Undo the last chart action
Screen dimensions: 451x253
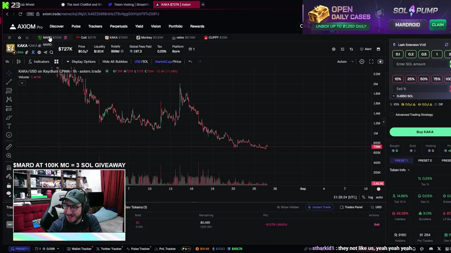click(190, 61)
